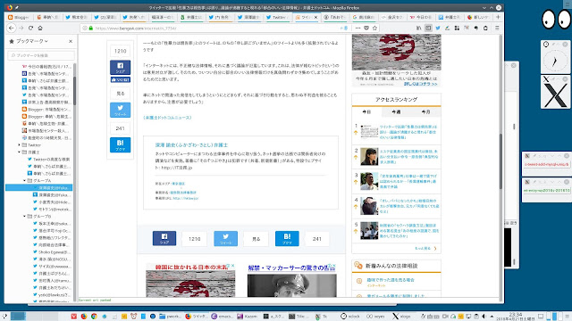Toggle the sidebar view toolbar button

(428, 28)
